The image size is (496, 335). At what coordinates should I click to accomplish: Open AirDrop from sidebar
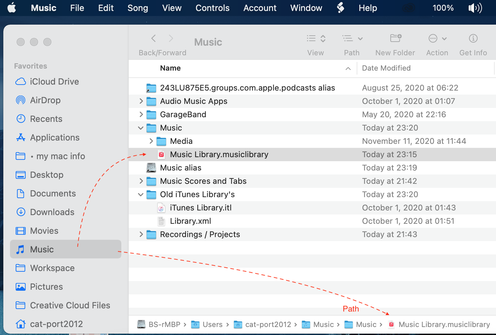pyautogui.click(x=66, y=100)
